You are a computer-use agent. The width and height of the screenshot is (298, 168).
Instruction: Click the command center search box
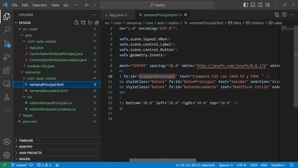(x=157, y=5)
